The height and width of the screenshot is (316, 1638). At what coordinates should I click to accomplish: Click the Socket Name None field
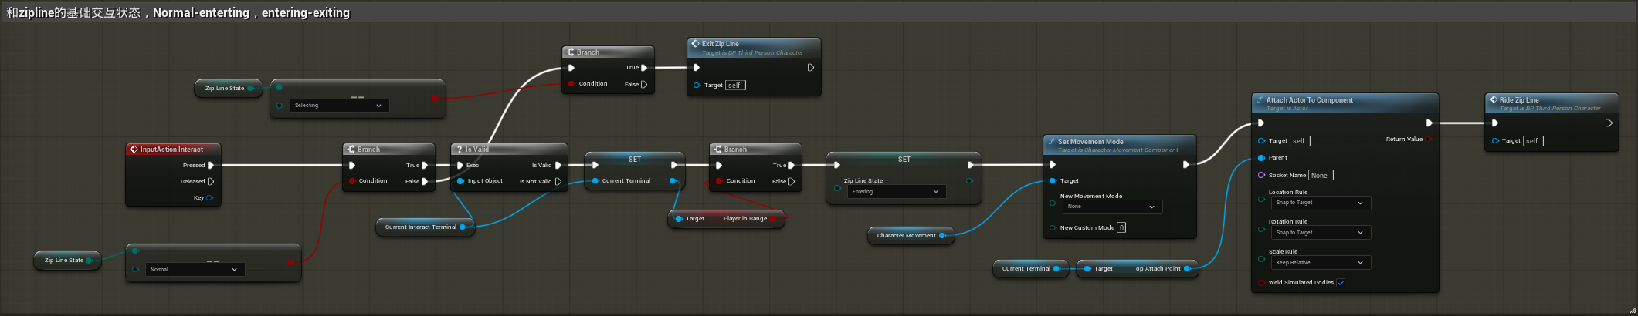click(x=1321, y=175)
